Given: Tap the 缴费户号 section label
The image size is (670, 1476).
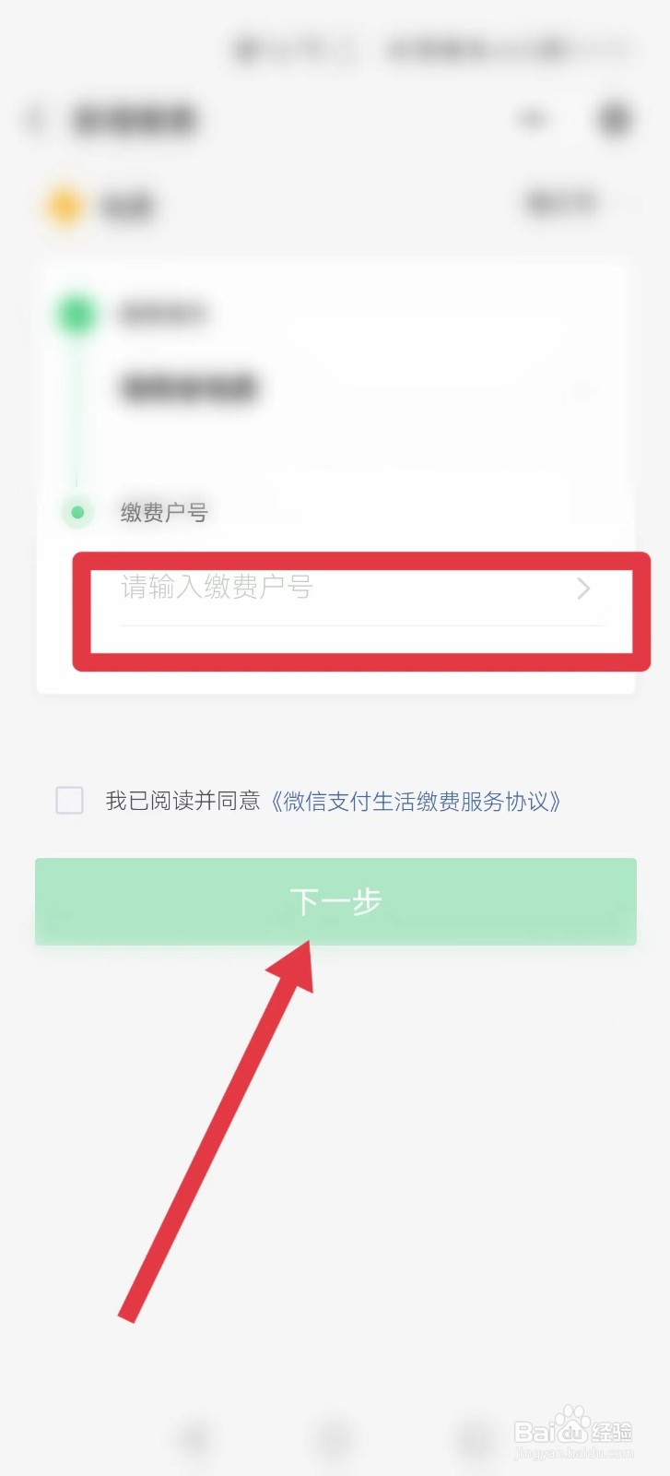Looking at the screenshot, I should click(x=164, y=512).
